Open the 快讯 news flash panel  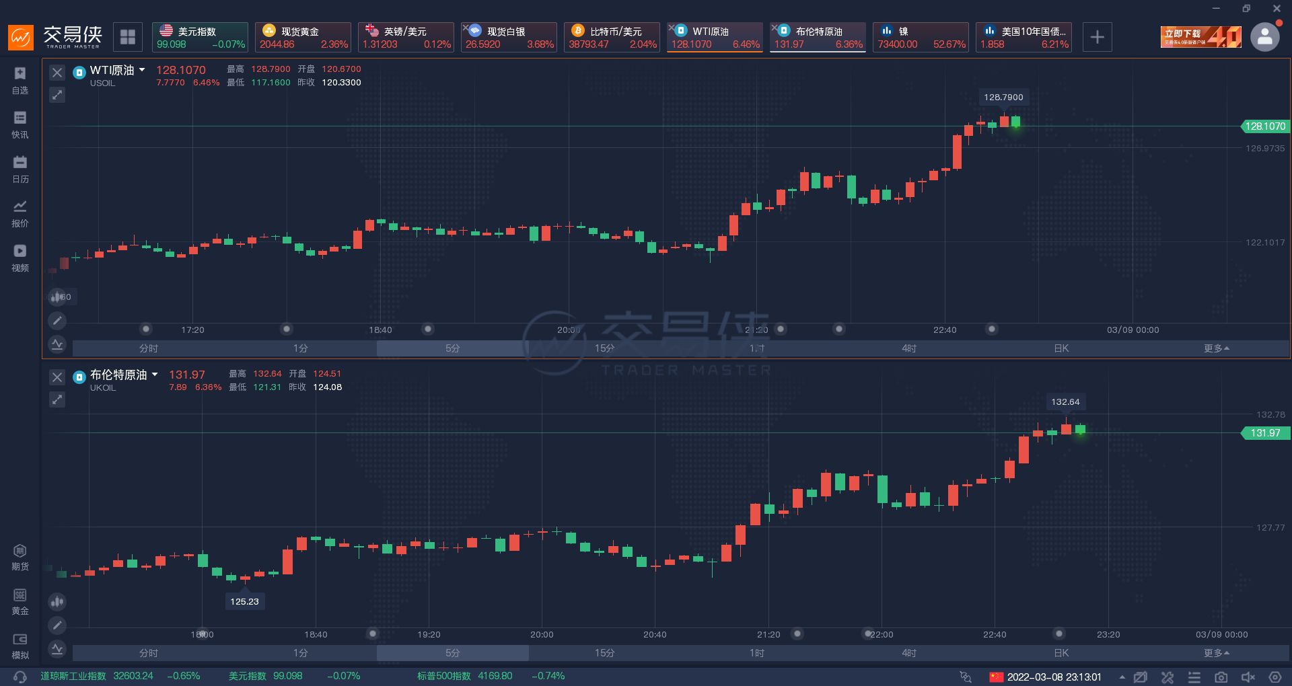20,124
